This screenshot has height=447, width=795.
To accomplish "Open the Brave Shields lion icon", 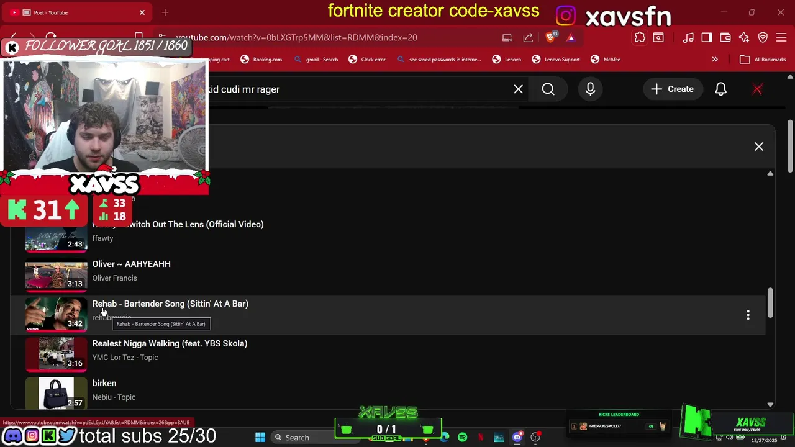I will click(550, 38).
